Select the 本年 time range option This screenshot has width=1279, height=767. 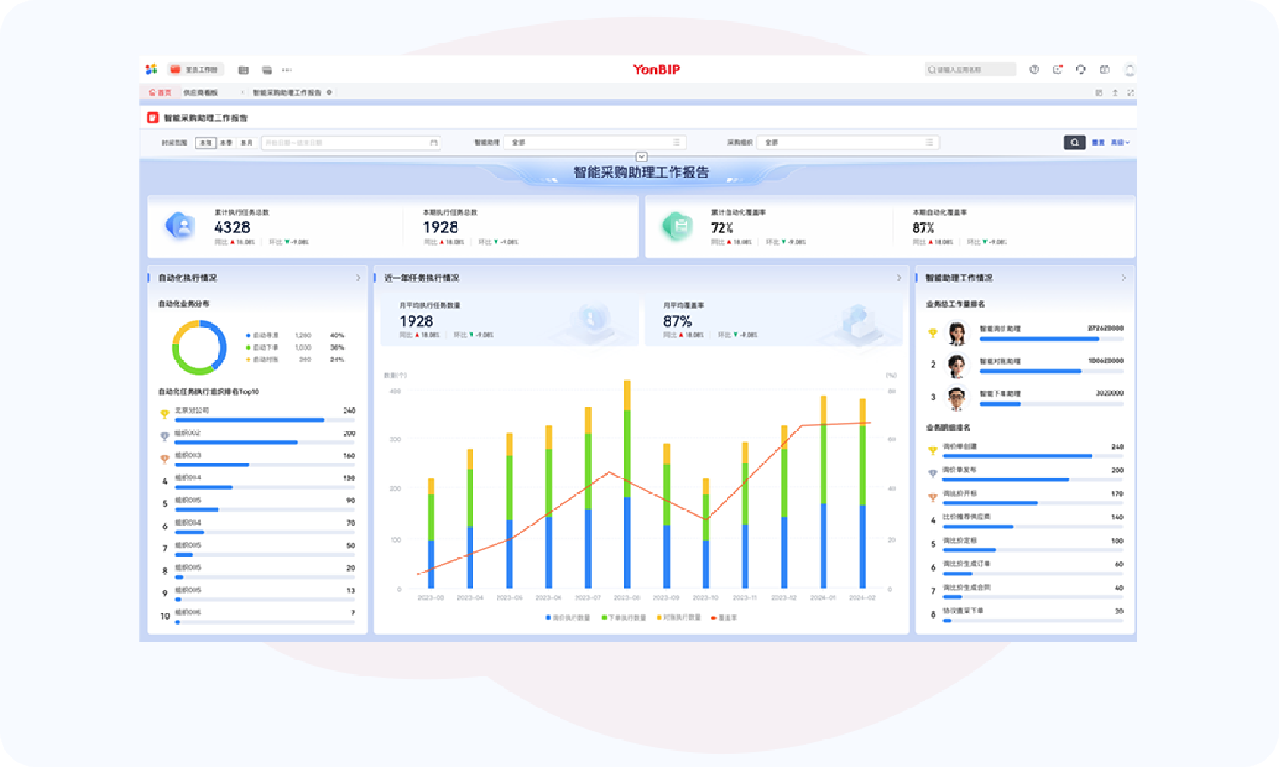tap(205, 142)
